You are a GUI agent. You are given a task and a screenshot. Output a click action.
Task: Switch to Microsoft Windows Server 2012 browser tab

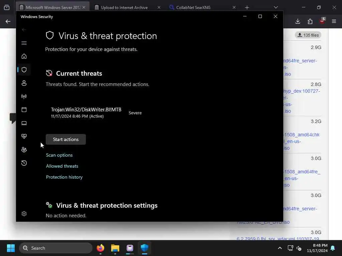click(52, 7)
